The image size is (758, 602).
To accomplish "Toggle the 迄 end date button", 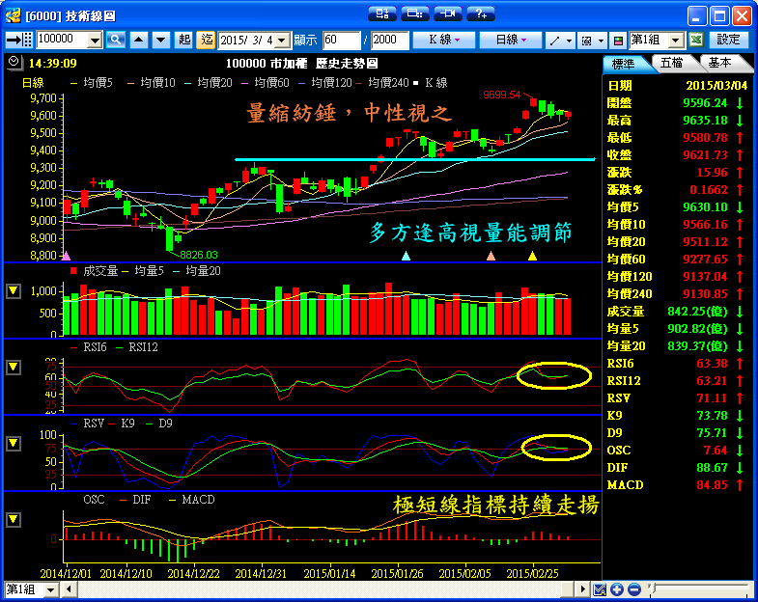I will 206,40.
